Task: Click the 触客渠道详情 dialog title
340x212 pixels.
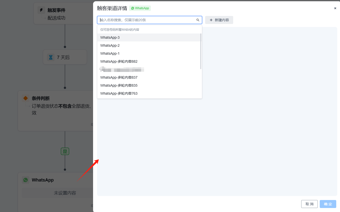Action: 112,8
